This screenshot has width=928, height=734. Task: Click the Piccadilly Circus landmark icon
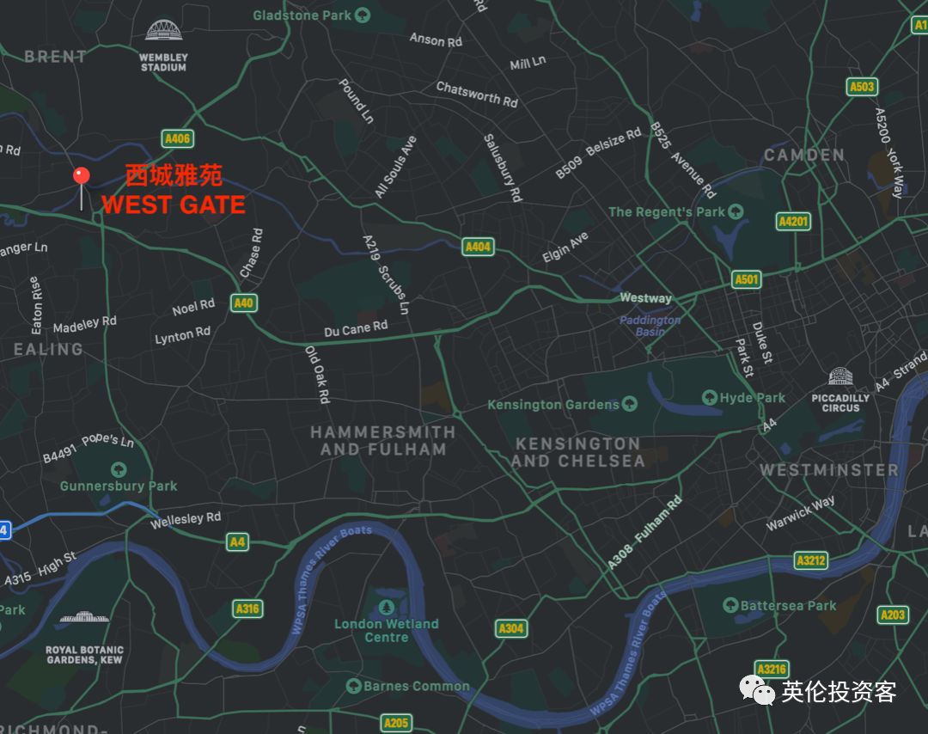[839, 376]
